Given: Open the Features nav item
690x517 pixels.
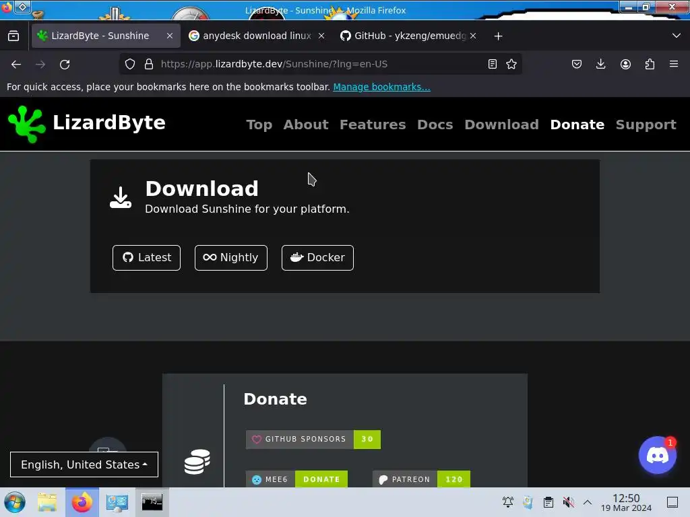Looking at the screenshot, I should click(x=373, y=125).
